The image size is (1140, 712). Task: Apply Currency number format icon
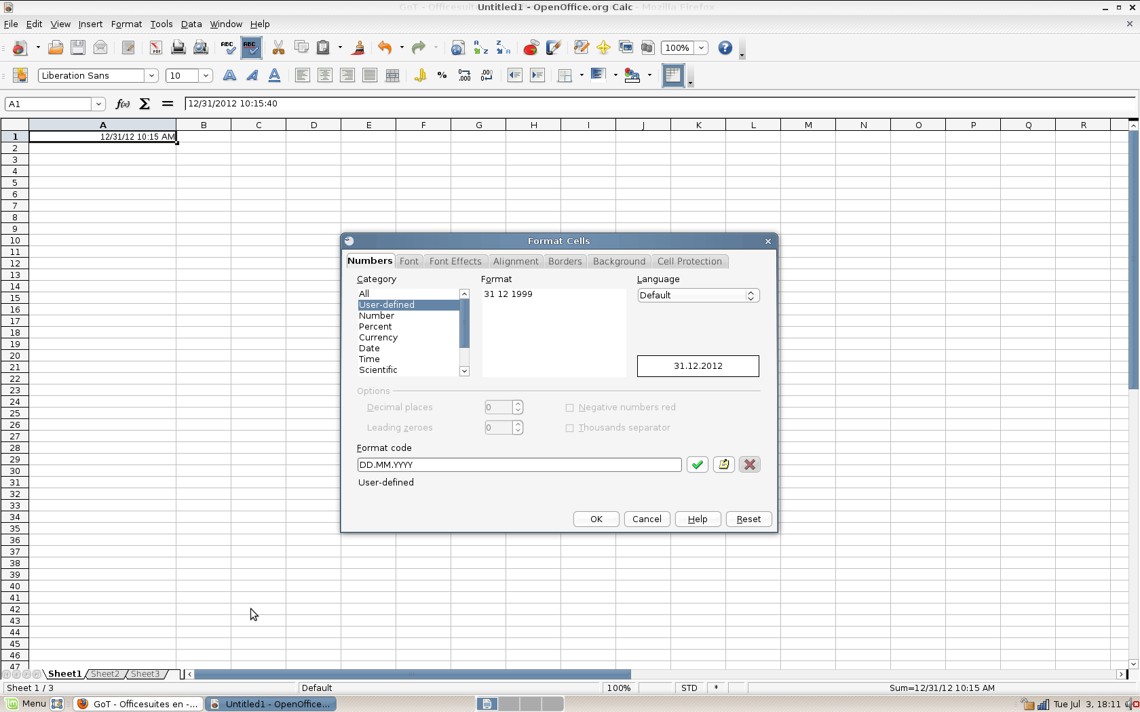tap(420, 75)
